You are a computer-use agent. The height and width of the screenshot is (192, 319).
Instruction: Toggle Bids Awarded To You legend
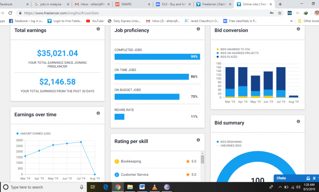234,49
